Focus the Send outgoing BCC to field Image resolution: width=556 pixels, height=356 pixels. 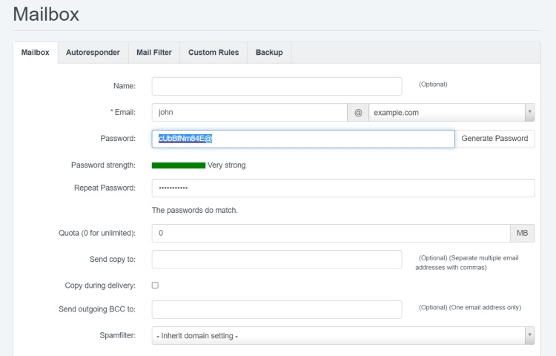(277, 309)
